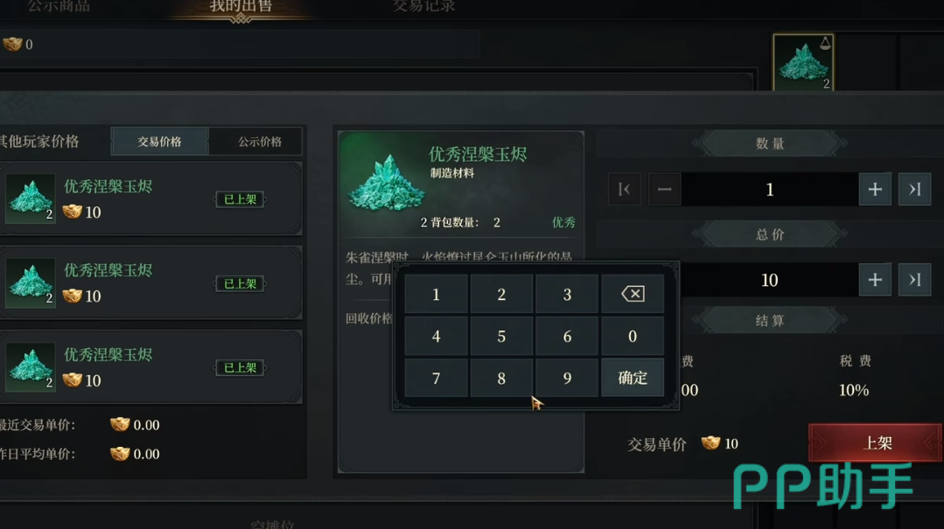Viewport: 944px width, 529px height.
Task: Click the backspace key on the number pad
Action: coord(633,294)
